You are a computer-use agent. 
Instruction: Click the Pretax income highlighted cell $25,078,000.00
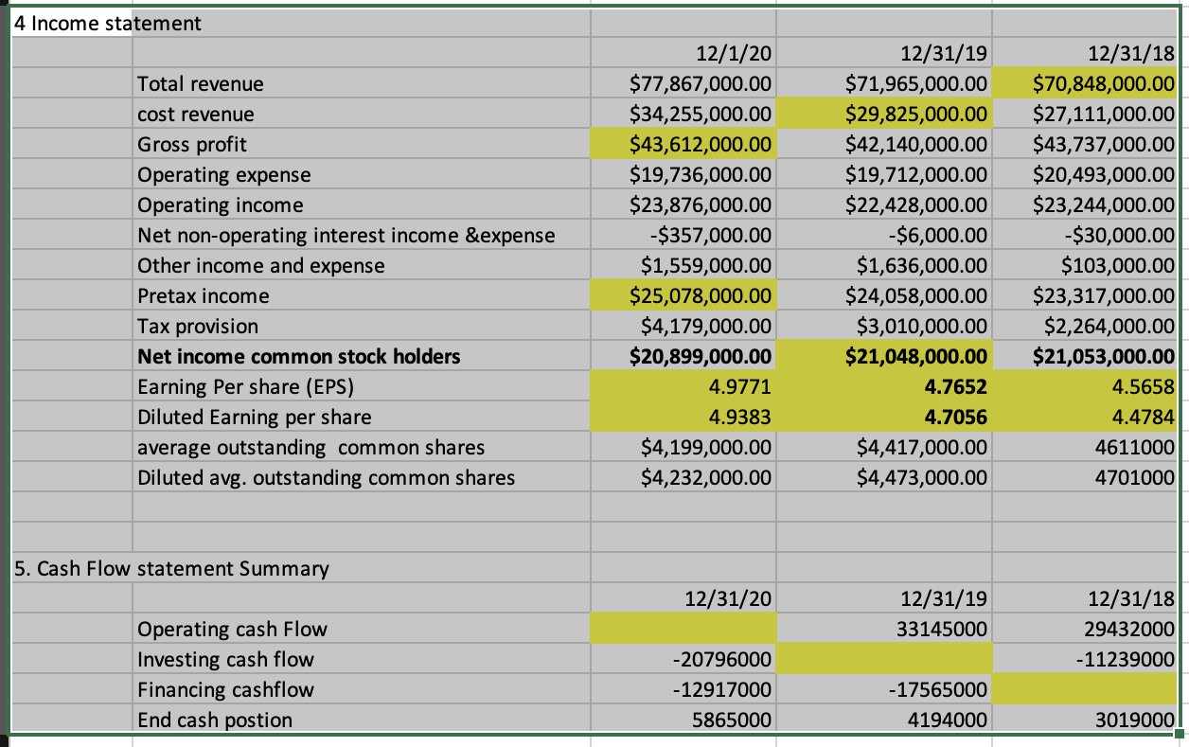682,295
